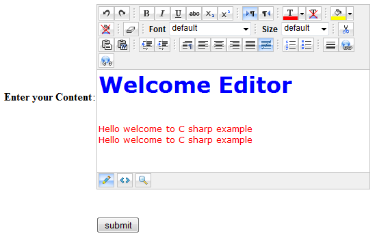Viewport: 390px width, 251px height.
Task: Cut the selected text
Action: click(x=346, y=29)
